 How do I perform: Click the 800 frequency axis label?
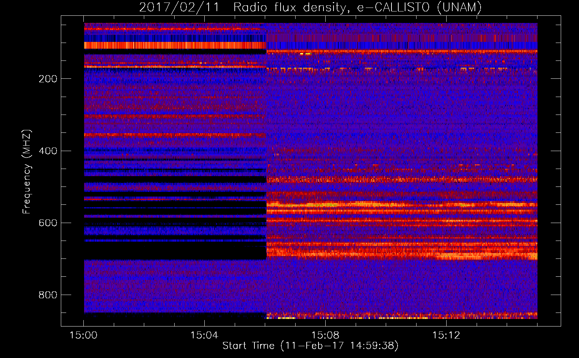[x=48, y=295]
